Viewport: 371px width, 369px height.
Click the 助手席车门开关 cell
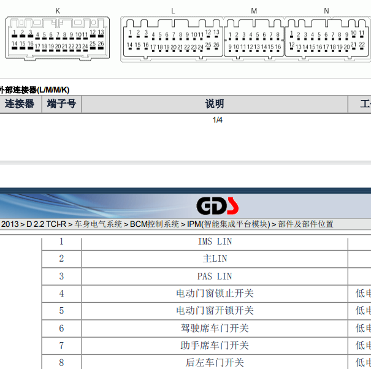coord(215,346)
